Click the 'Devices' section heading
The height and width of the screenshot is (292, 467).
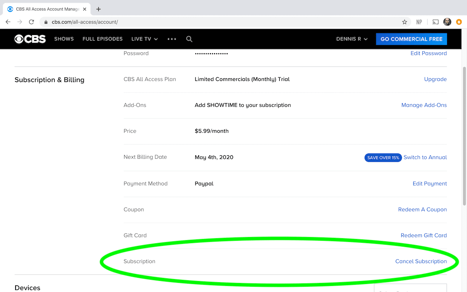pos(27,288)
